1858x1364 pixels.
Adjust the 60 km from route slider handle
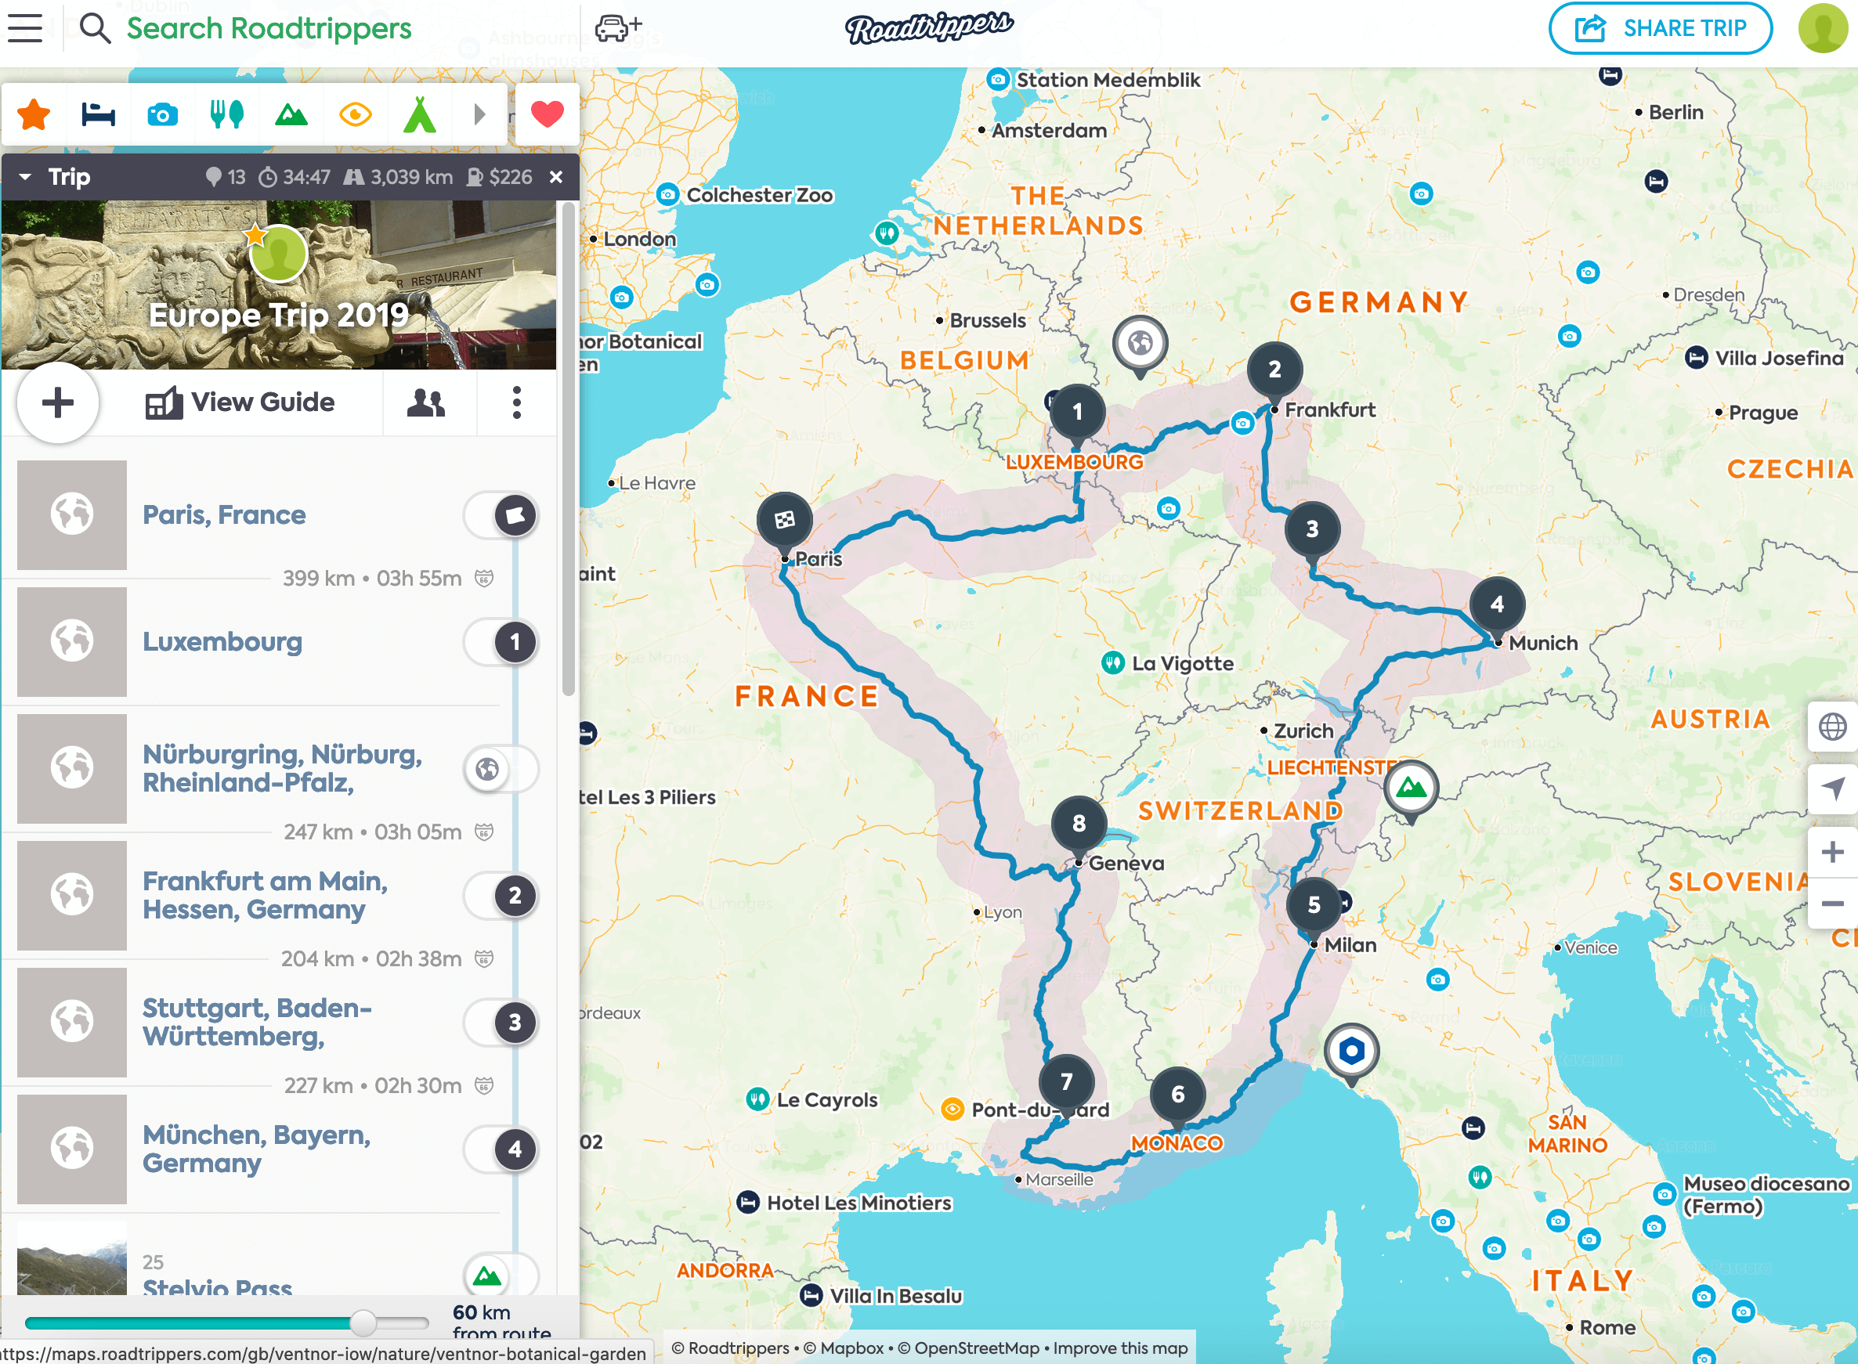[363, 1323]
